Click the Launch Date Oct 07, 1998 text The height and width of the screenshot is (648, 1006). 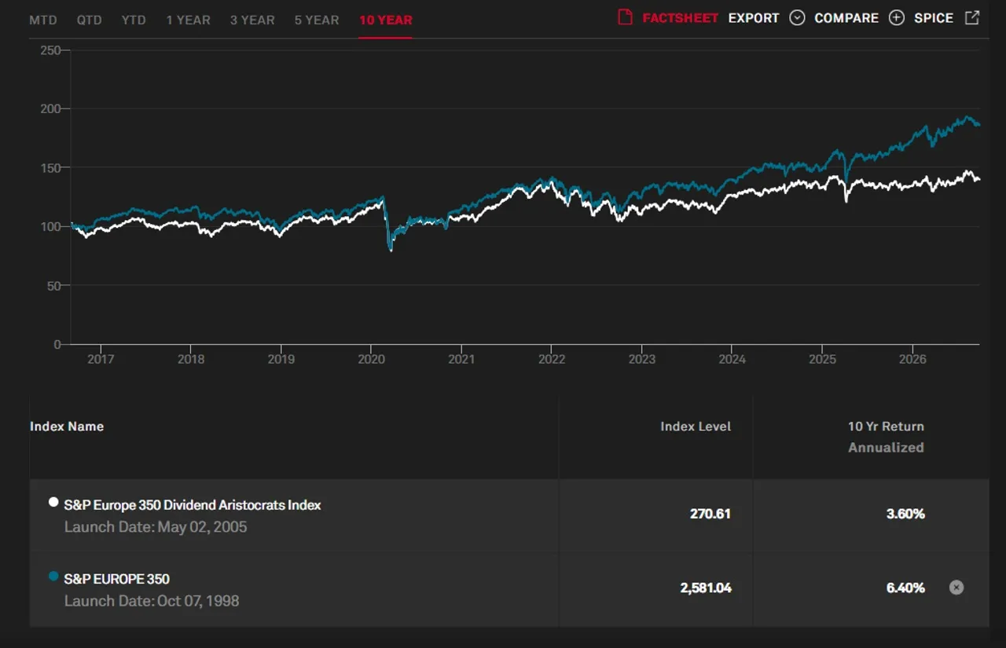pos(152,601)
